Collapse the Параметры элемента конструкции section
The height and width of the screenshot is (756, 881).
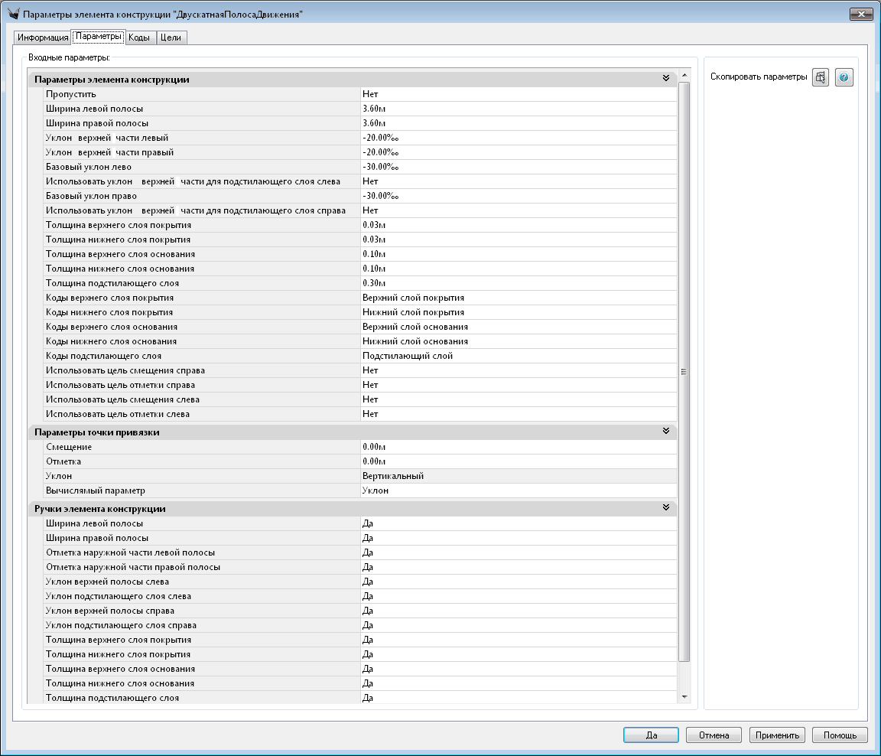coord(665,79)
